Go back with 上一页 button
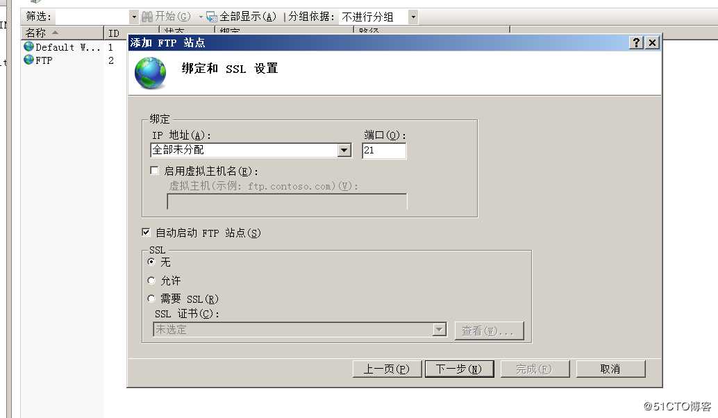This screenshot has height=418, width=718. tap(387, 369)
